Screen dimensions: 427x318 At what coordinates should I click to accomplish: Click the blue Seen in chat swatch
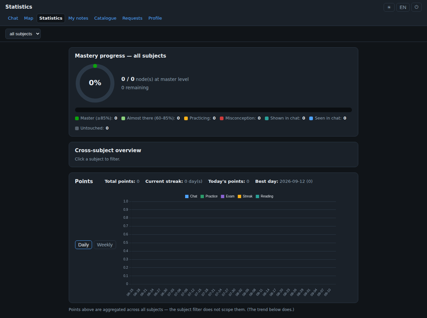click(311, 119)
